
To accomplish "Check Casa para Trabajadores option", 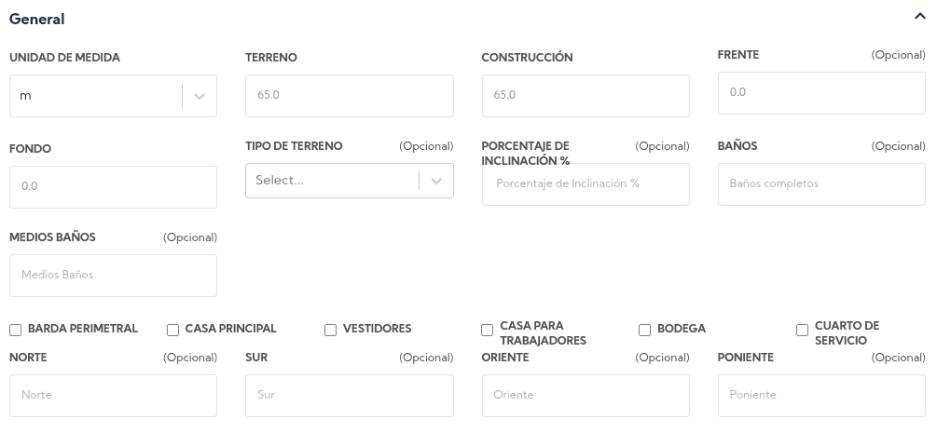I will [487, 330].
